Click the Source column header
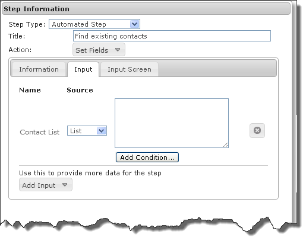 click(x=80, y=90)
